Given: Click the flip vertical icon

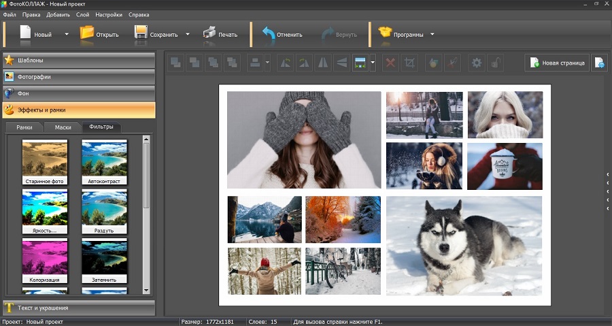Looking at the screenshot, I should pos(341,63).
